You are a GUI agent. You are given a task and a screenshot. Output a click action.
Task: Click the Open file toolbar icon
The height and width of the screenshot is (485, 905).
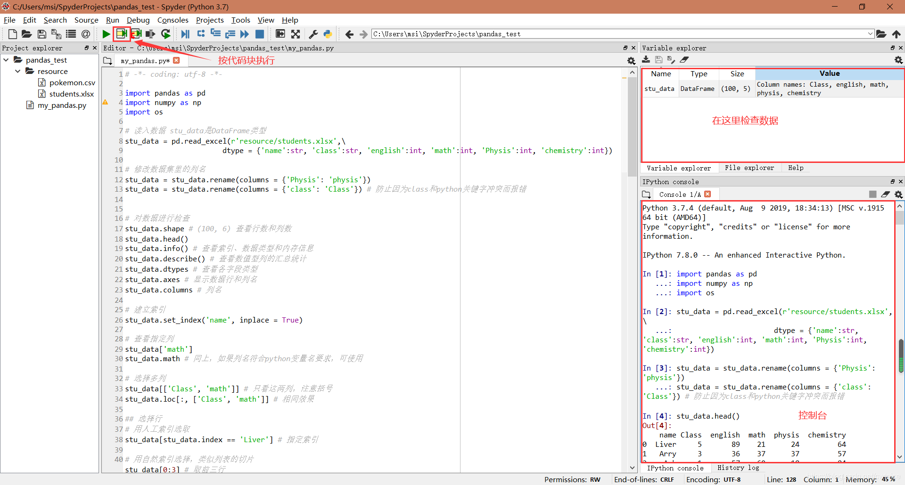pos(27,34)
